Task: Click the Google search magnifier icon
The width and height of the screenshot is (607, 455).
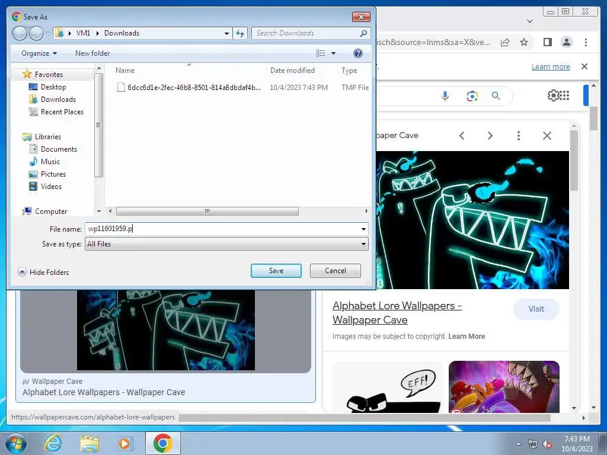Action: [x=496, y=95]
